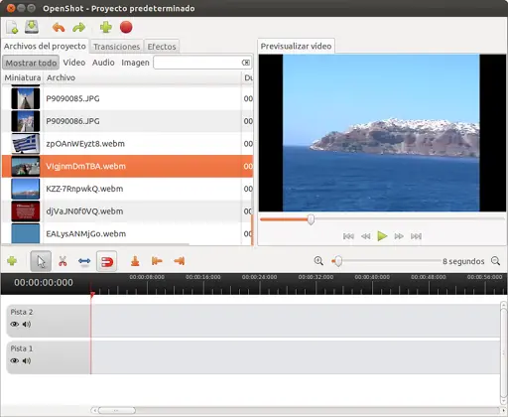The height and width of the screenshot is (417, 508).
Task: Click the timeline vertical scrollbar
Action: [x=503, y=352]
